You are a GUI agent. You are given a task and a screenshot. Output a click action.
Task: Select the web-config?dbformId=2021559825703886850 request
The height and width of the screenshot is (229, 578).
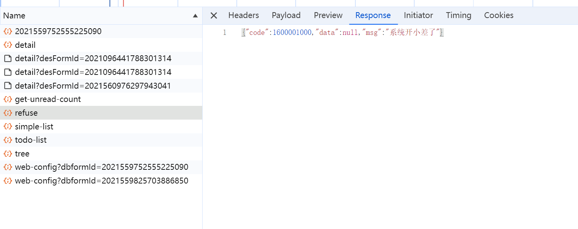point(101,181)
